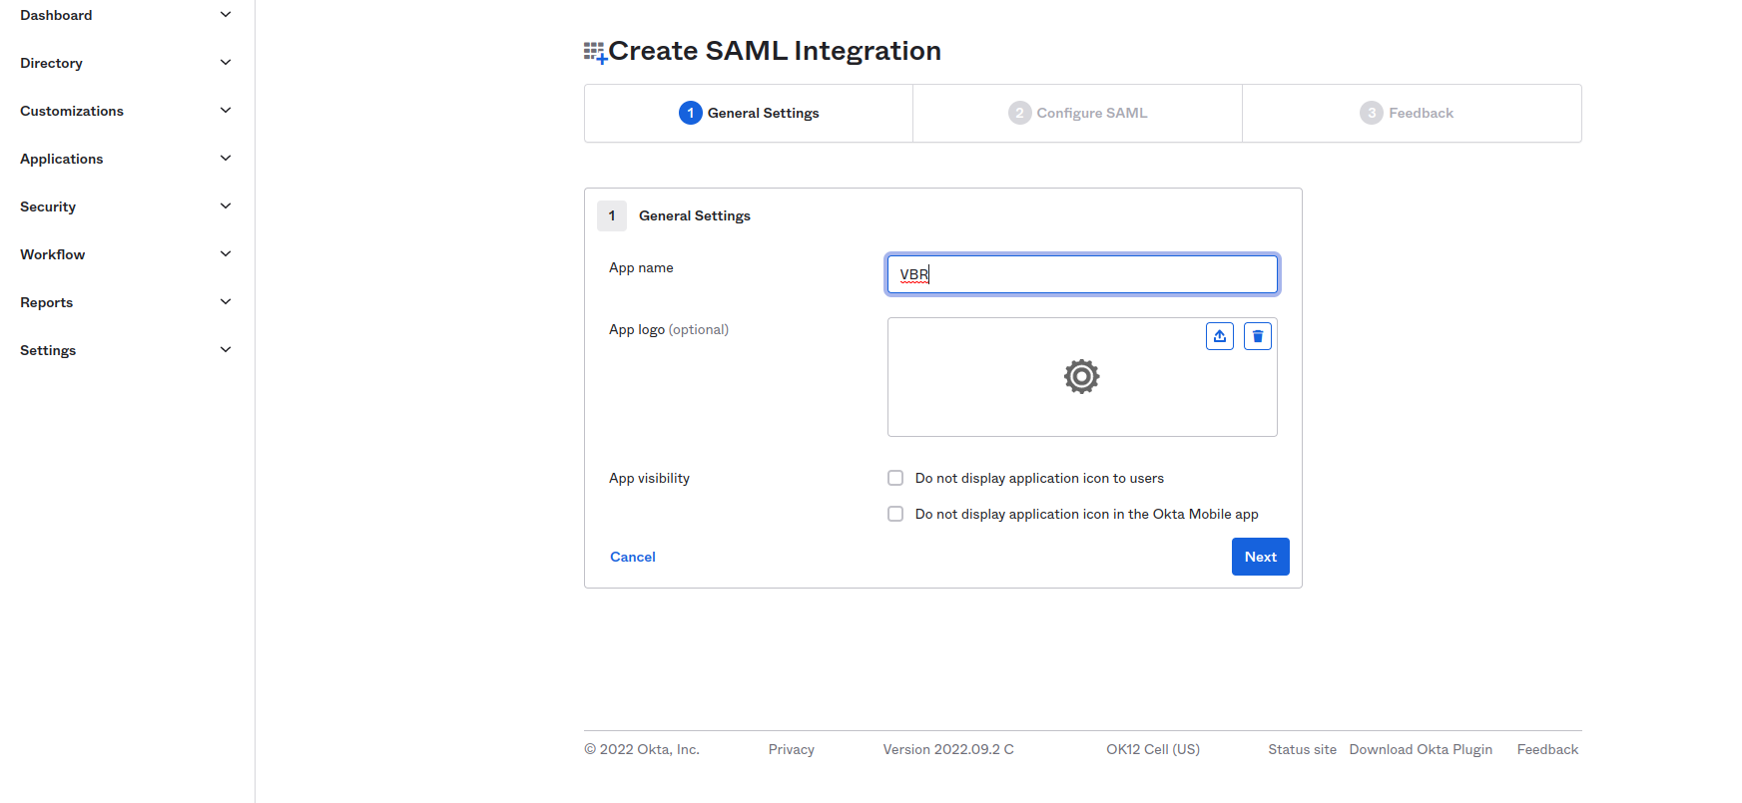Open the Privacy footer link

coord(792,749)
